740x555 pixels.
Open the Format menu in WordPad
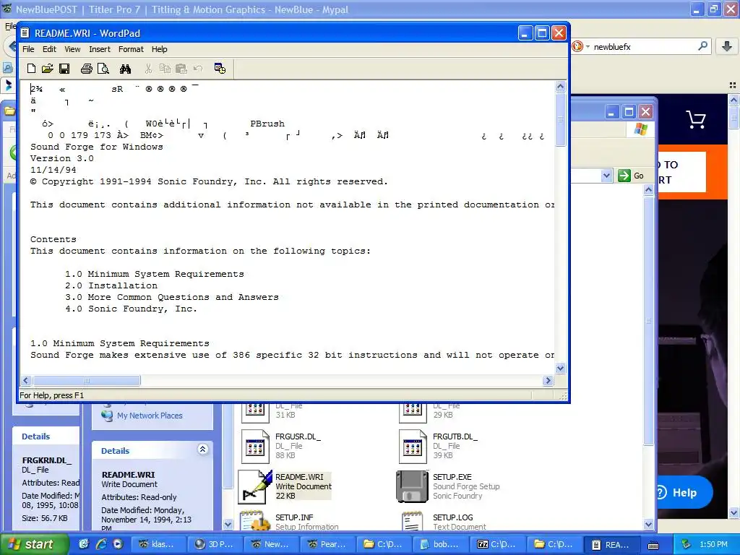point(131,49)
